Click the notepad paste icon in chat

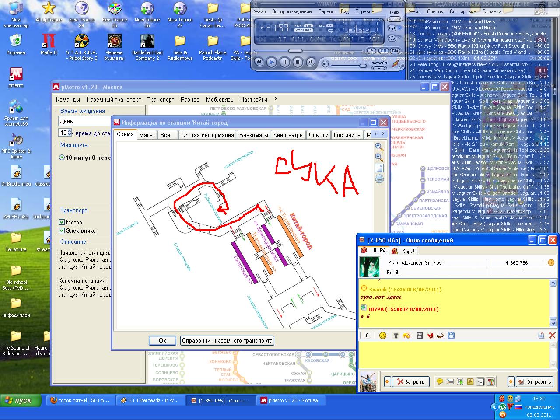click(x=541, y=336)
